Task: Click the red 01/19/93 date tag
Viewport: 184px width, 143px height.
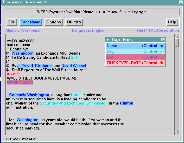Action: (14, 74)
